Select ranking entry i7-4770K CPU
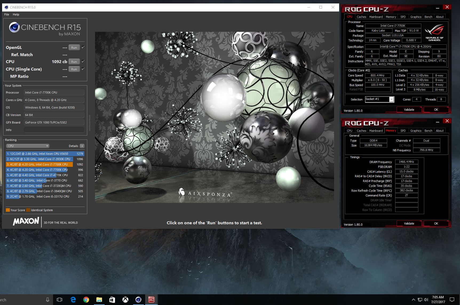Screen dimensions: 460x305 [x=45, y=175]
